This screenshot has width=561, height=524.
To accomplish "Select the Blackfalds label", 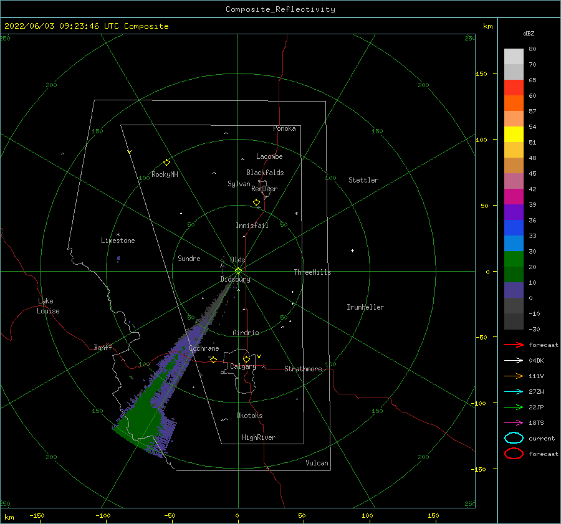I will pos(265,173).
